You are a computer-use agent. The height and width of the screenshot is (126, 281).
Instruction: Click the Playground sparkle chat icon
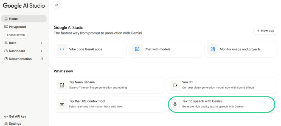click(6, 27)
